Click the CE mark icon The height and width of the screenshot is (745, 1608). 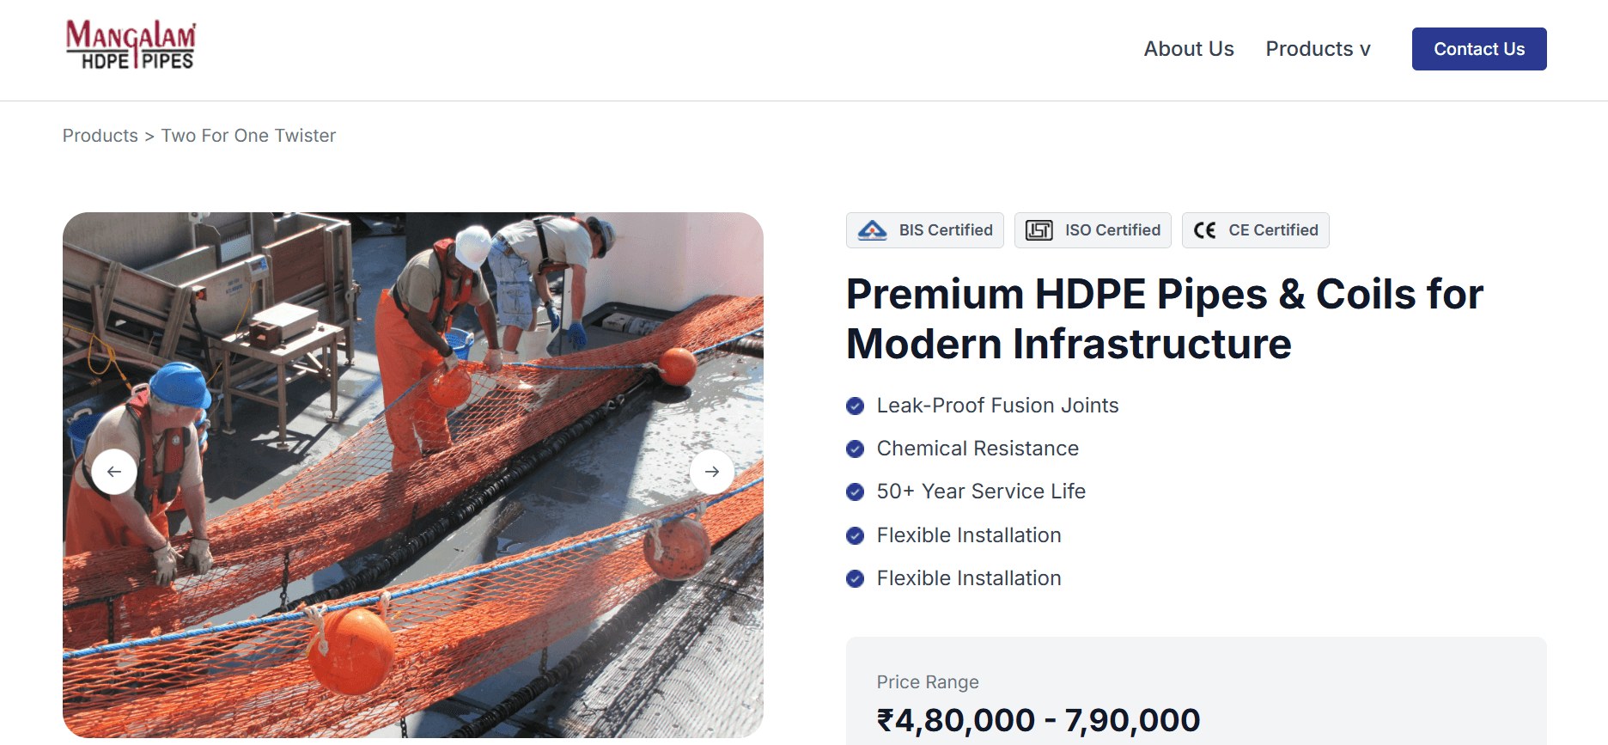pos(1204,229)
